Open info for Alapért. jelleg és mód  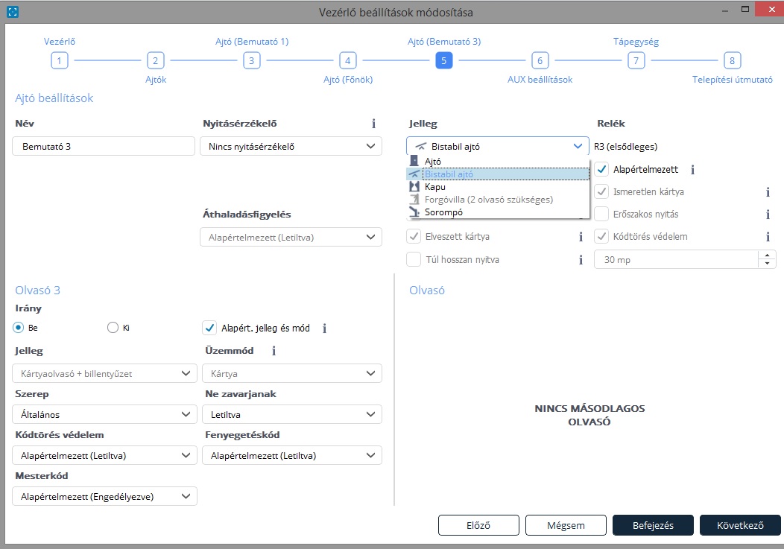click(x=324, y=328)
